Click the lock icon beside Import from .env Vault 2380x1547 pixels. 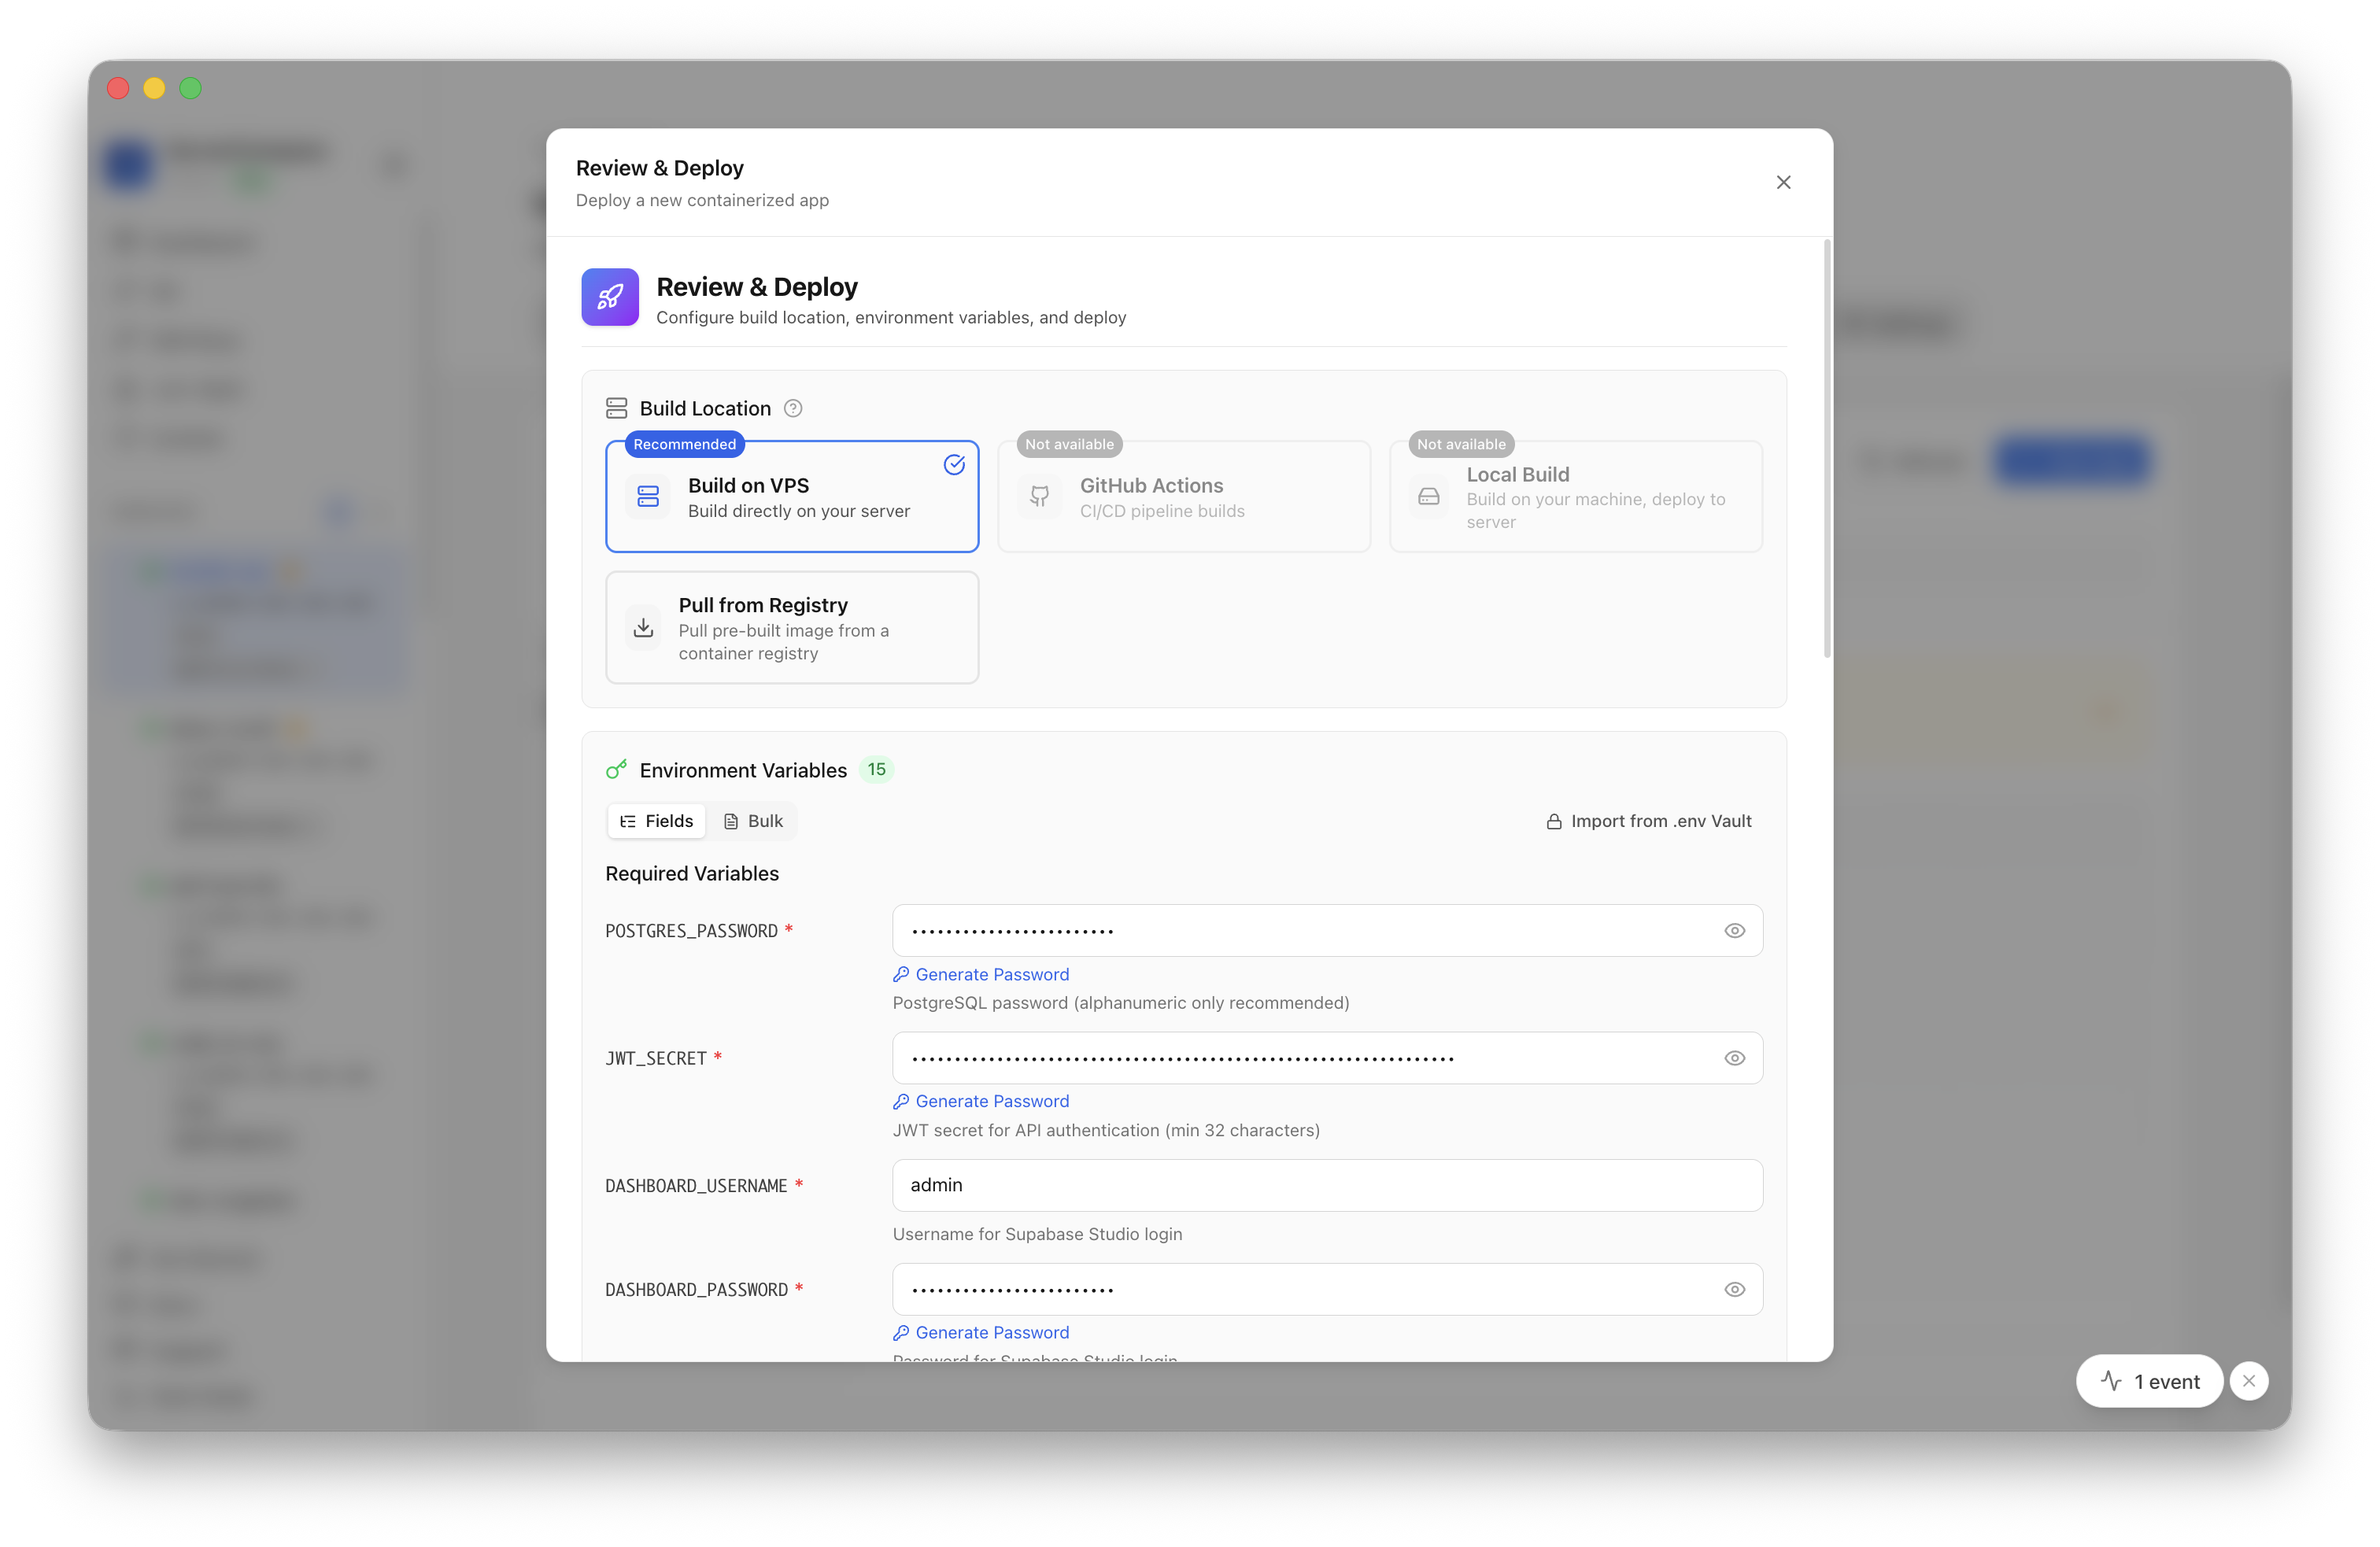[1554, 822]
